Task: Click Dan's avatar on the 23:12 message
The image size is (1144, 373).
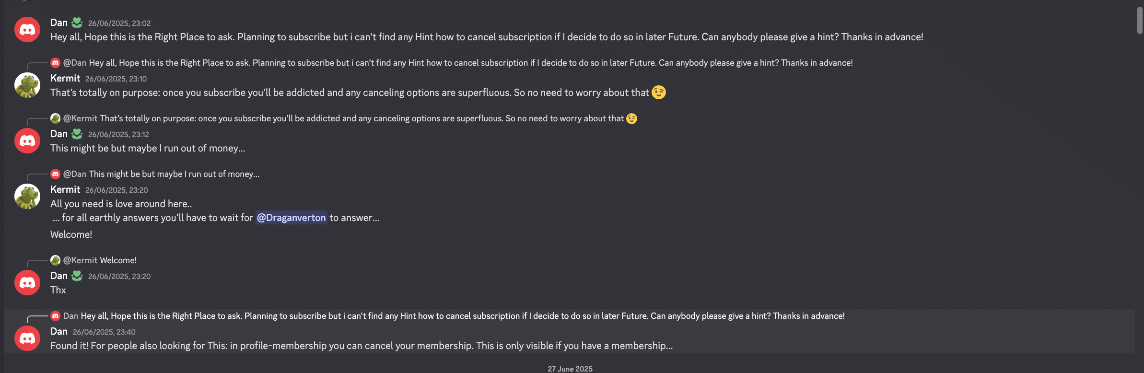Action: coord(27,141)
